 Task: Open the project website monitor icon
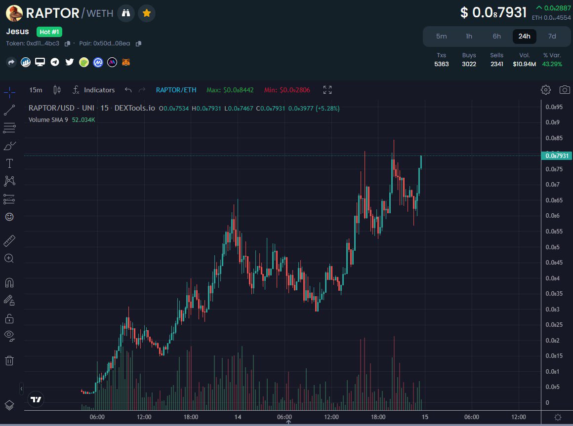[40, 62]
